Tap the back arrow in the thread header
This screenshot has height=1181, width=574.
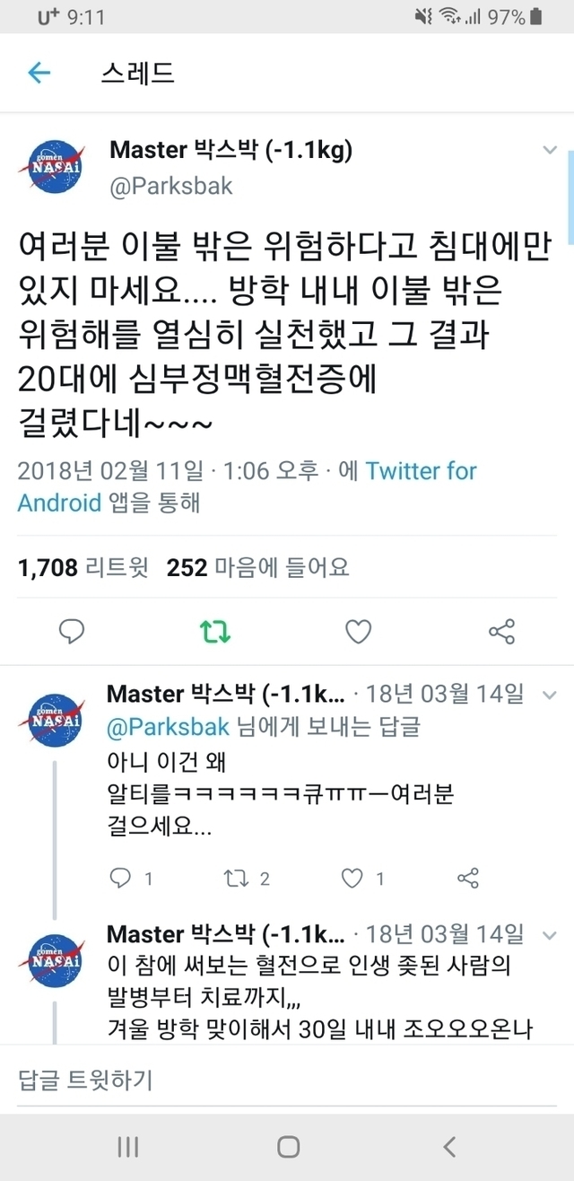39,73
